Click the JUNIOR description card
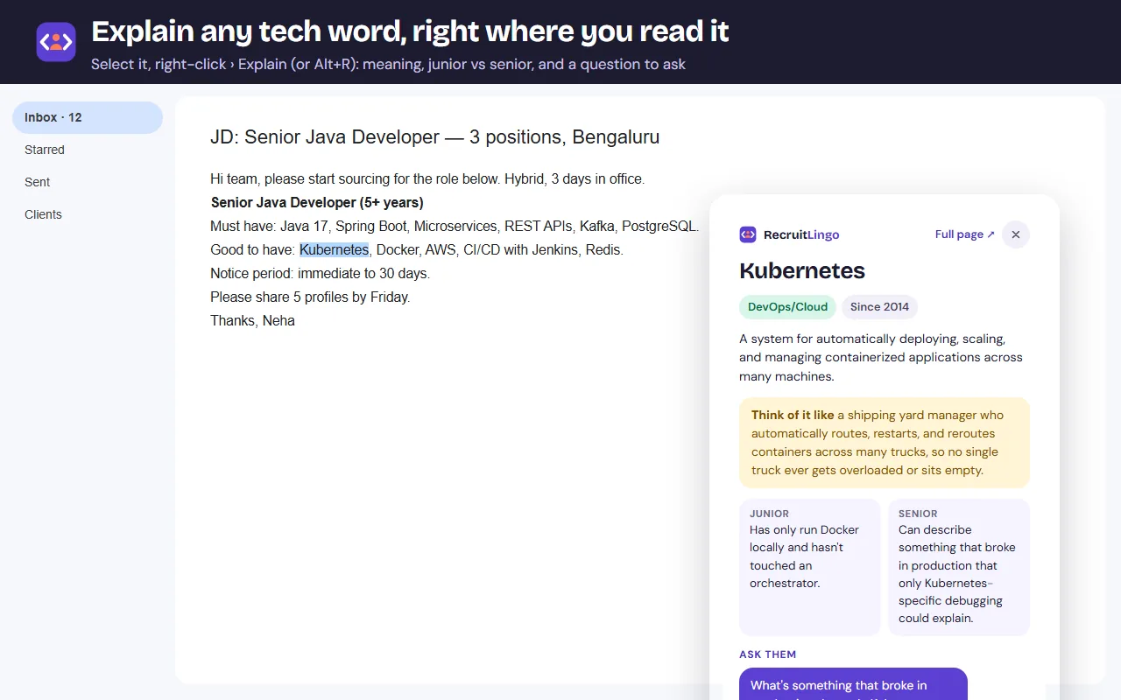Viewport: 1121px width, 700px height. point(809,567)
